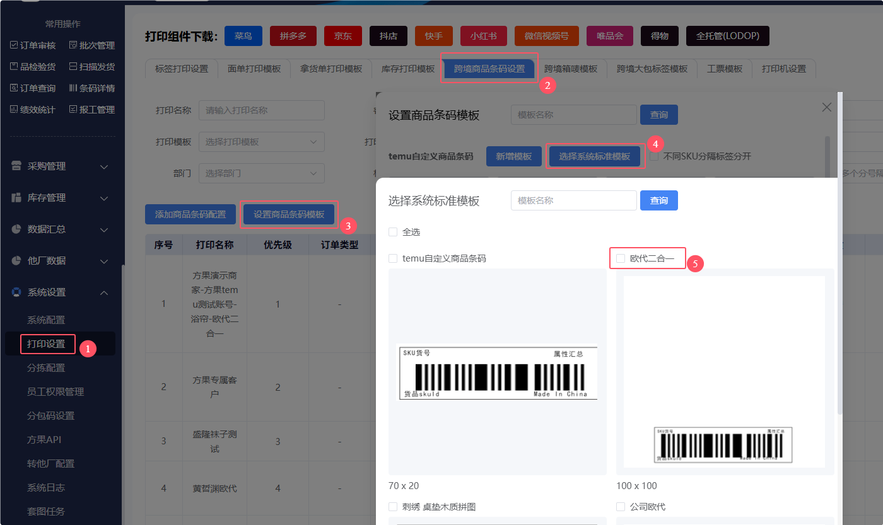
Task: Open the 面单打印模板 tab
Action: click(x=254, y=69)
